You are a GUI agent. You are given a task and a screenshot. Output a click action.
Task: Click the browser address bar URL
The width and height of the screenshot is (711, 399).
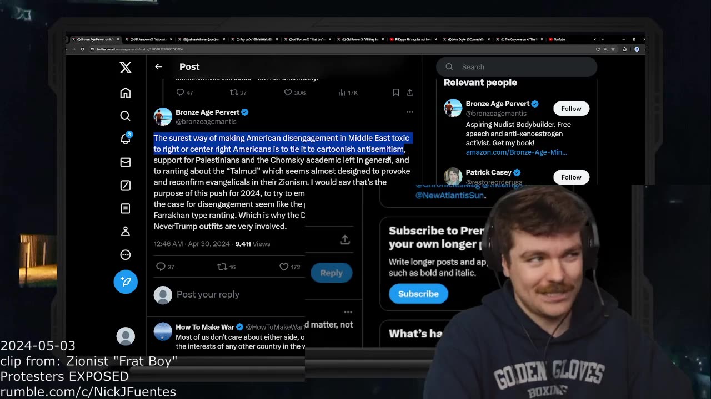point(140,49)
